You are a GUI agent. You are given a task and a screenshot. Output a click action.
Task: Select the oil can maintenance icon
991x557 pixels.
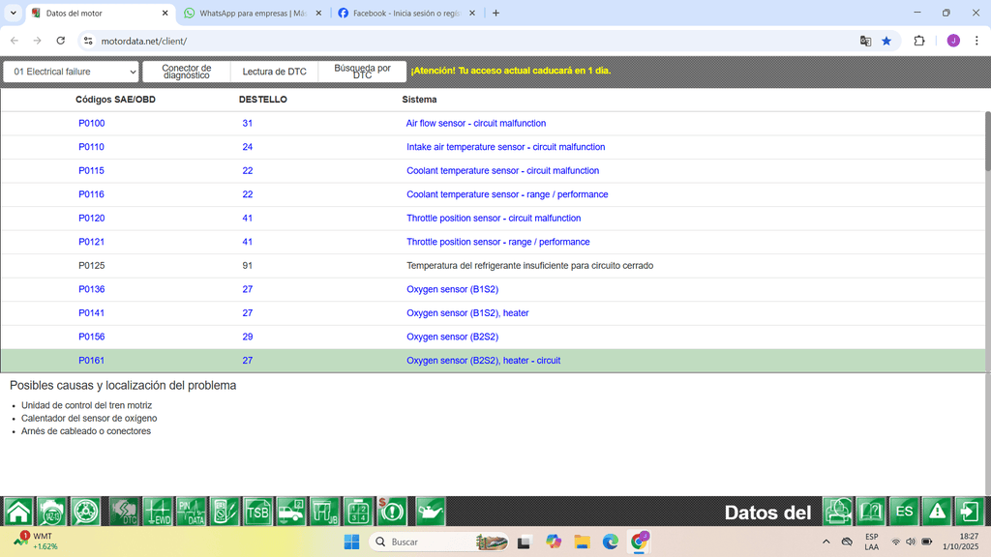(430, 512)
